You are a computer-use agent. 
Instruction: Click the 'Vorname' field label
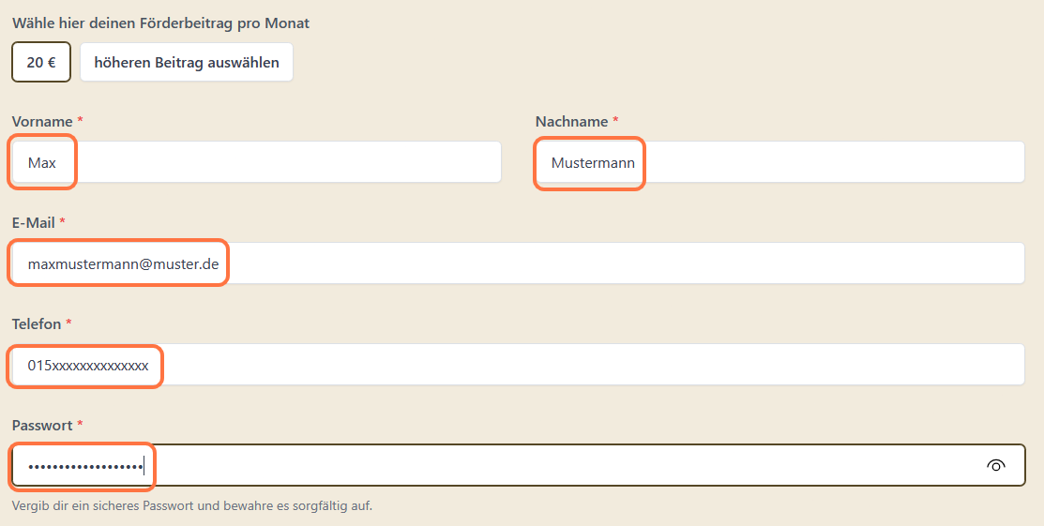pos(42,121)
